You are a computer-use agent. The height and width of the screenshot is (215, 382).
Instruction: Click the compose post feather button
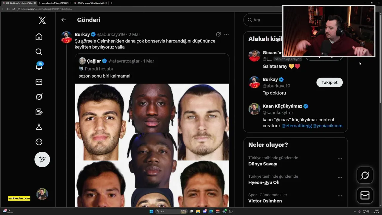click(42, 159)
